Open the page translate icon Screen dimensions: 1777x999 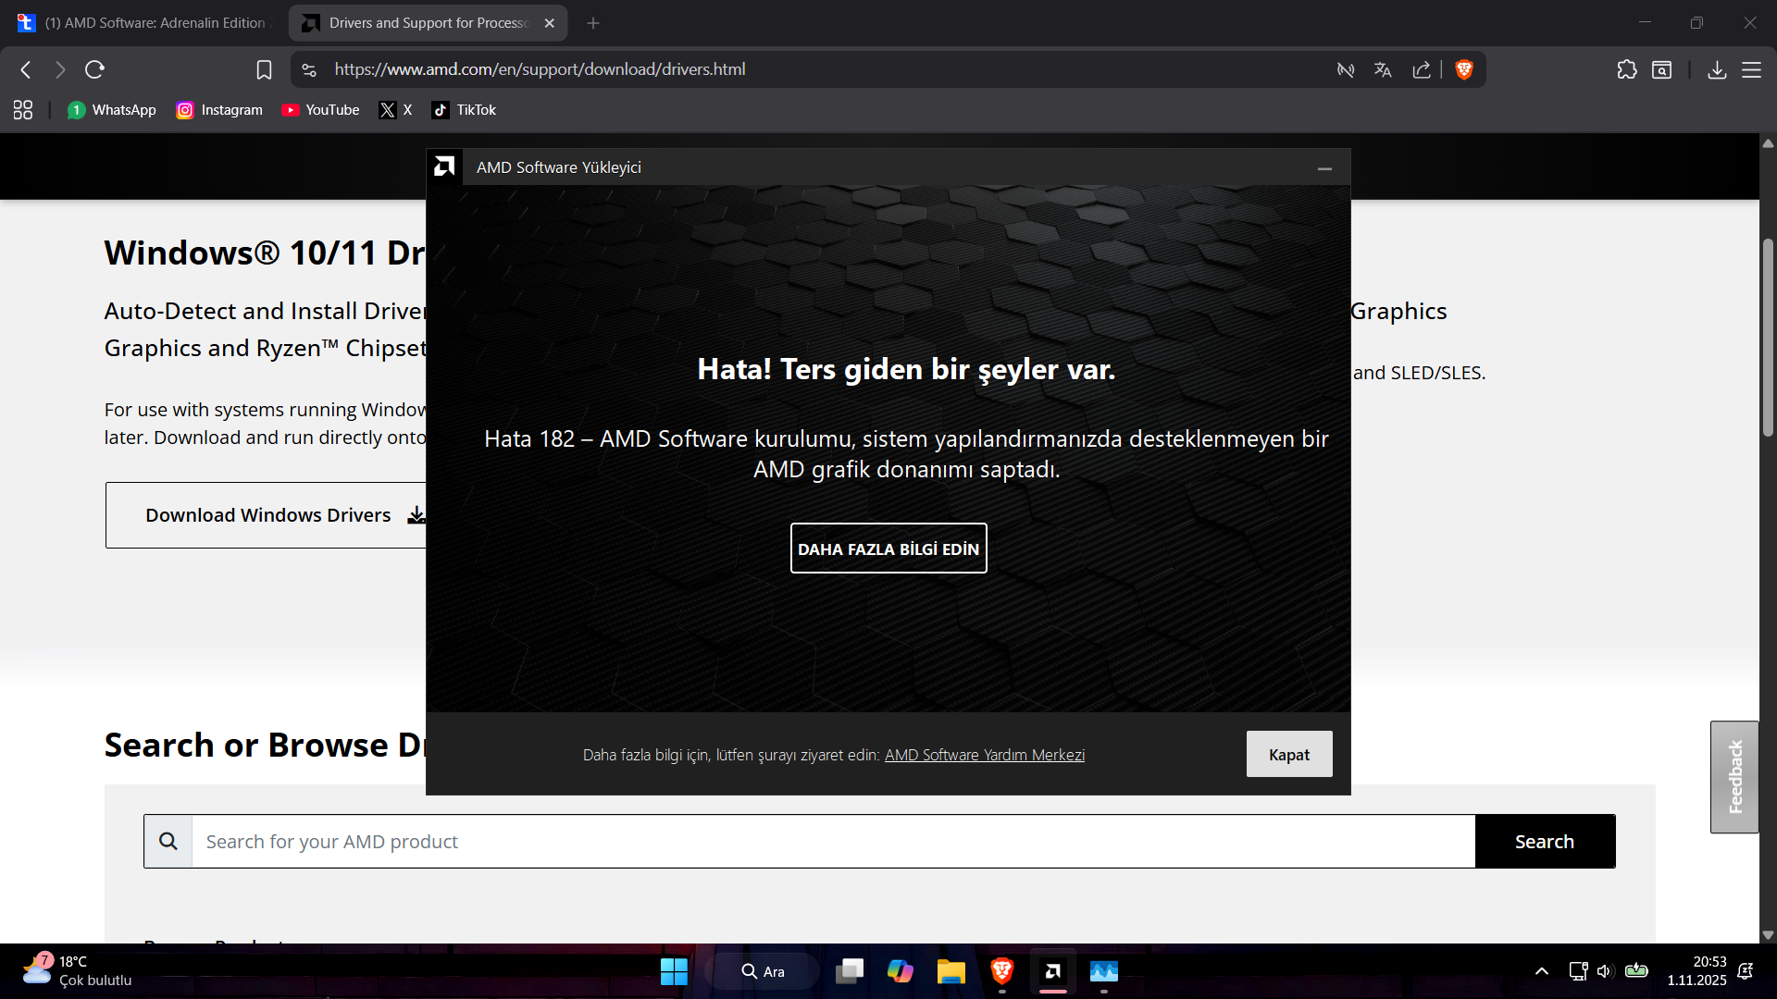pos(1383,69)
